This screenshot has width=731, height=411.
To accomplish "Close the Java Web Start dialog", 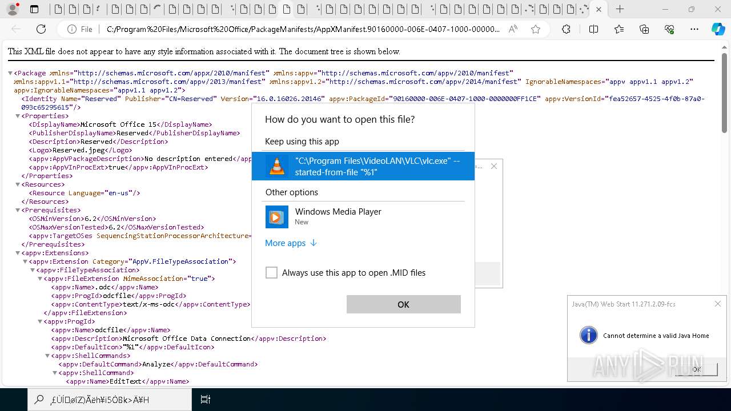I will tap(718, 304).
